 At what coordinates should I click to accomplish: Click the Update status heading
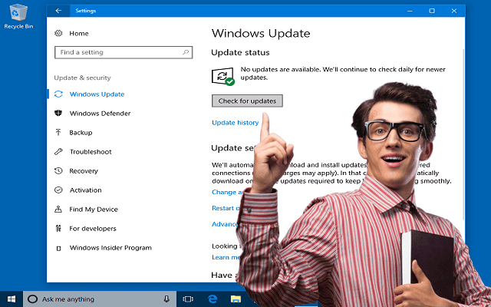point(240,52)
